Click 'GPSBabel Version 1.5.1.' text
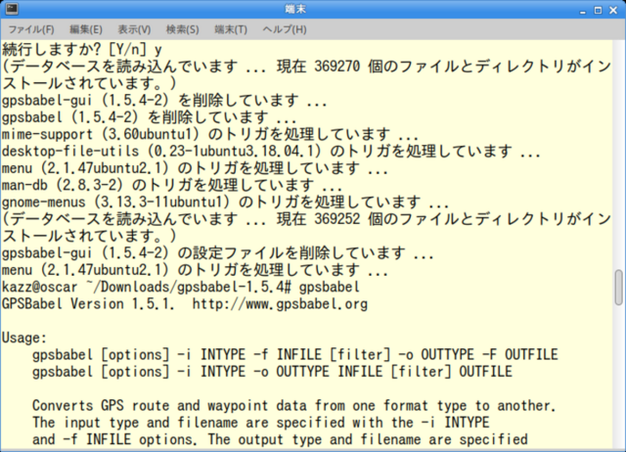The width and height of the screenshot is (626, 452). coord(88,304)
